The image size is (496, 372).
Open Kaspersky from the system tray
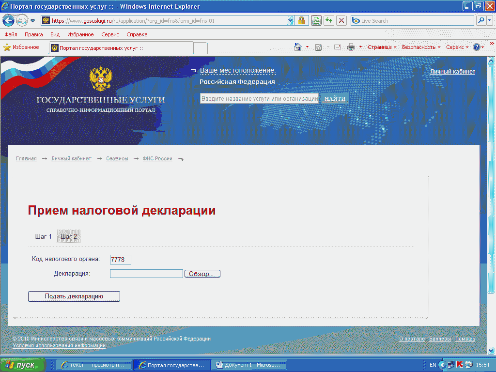tap(460, 365)
